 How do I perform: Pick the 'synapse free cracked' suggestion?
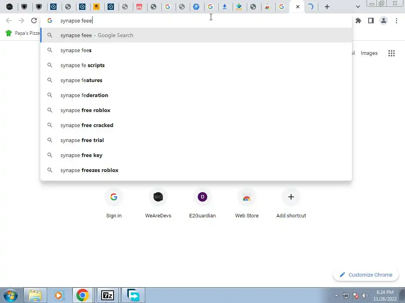tap(196, 125)
